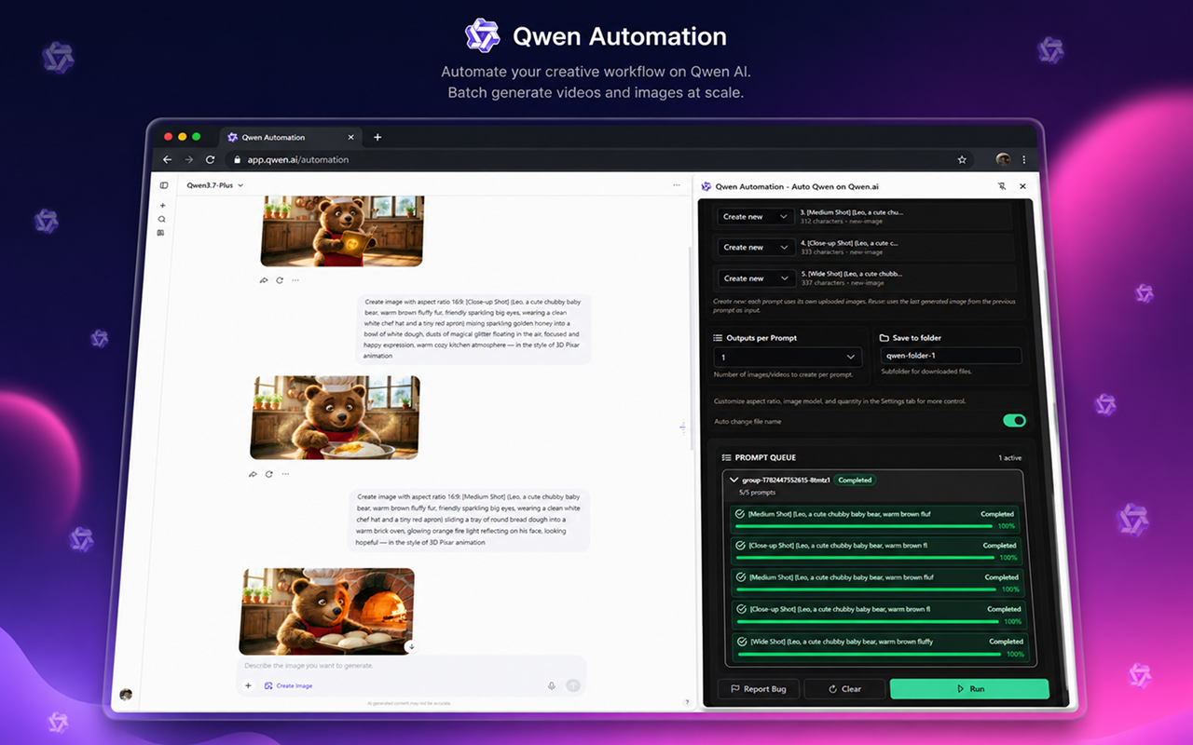Open Create new dropdown for prompt 4 Close-up Shot
This screenshot has height=745, width=1193.
tap(755, 248)
